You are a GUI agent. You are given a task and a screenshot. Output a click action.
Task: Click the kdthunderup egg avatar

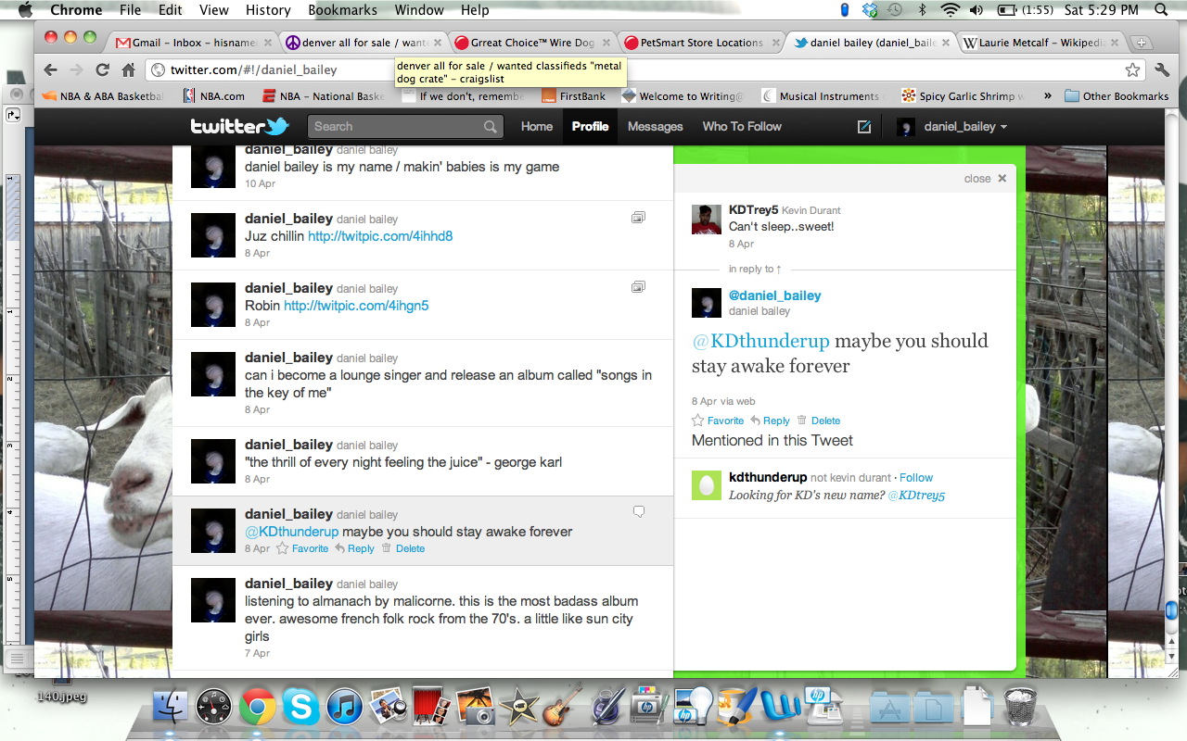click(x=707, y=485)
